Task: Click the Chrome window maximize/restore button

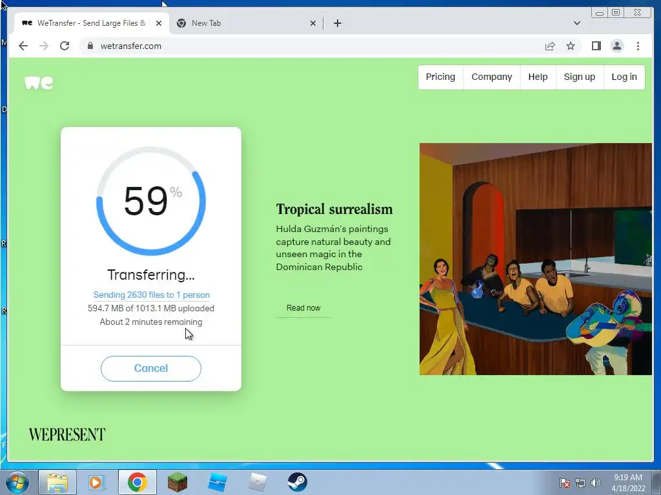Action: point(615,12)
